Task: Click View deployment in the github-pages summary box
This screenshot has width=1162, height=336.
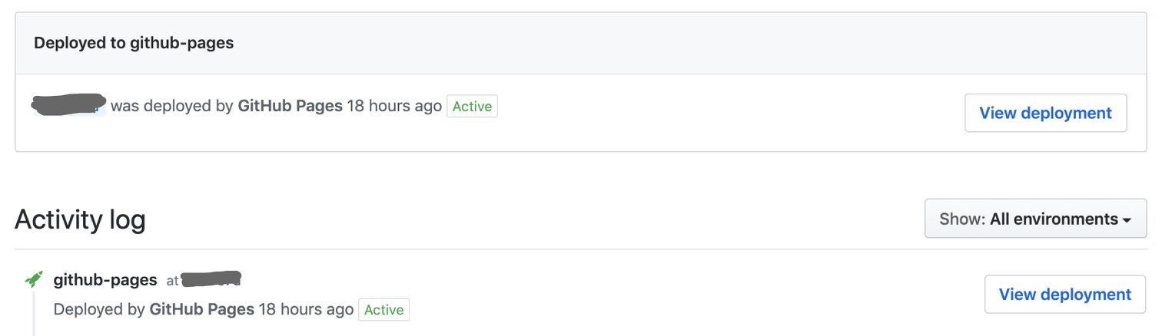Action: point(1045,113)
